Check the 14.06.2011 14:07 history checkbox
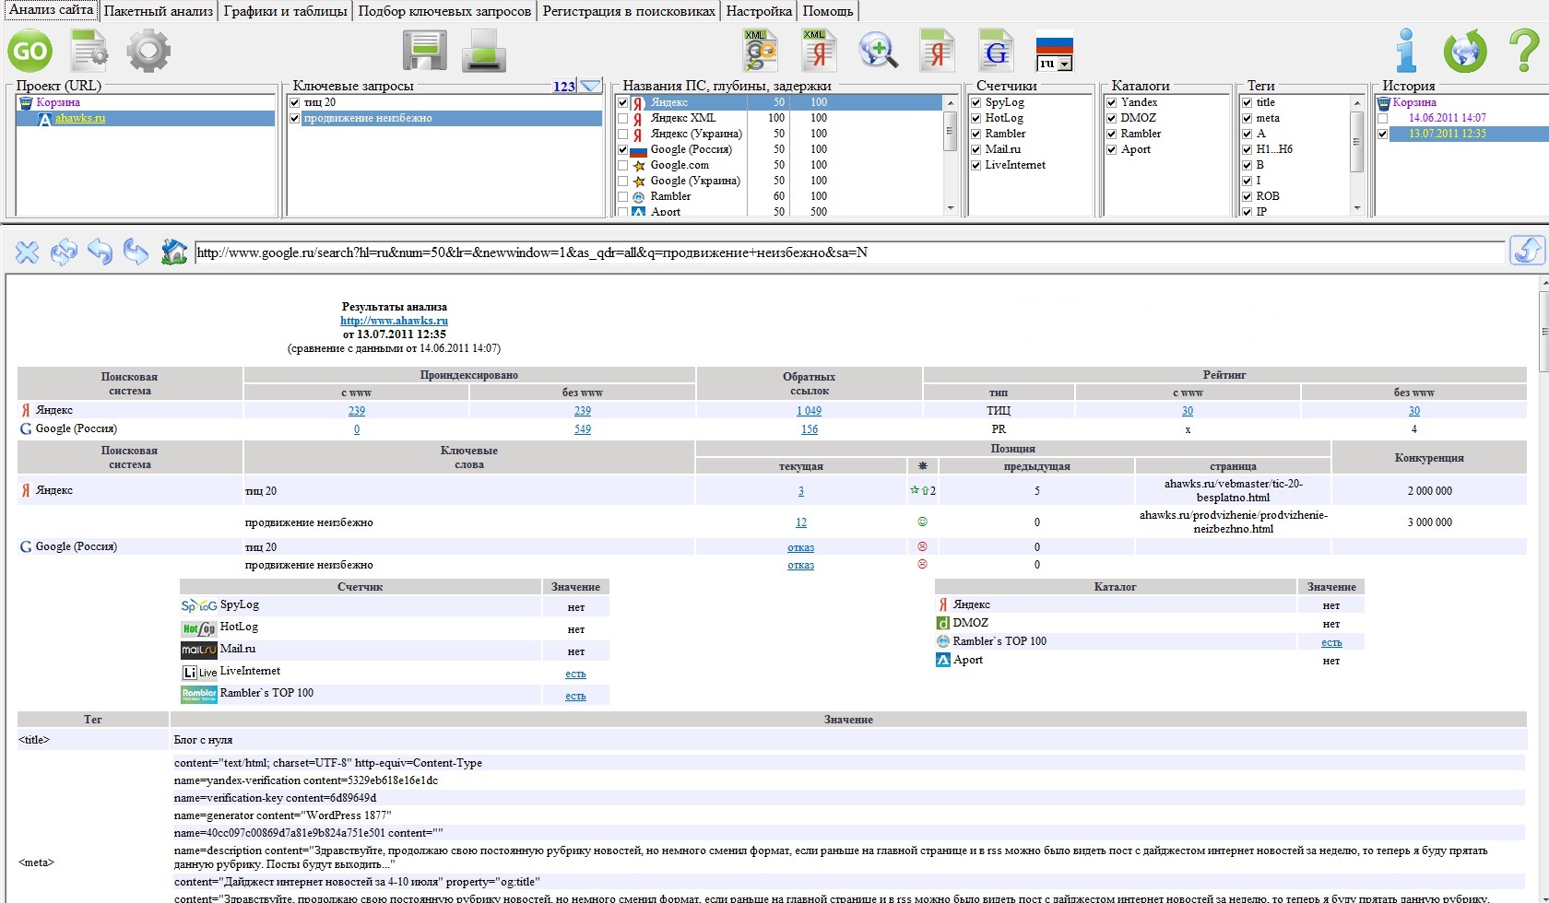Image resolution: width=1549 pixels, height=903 pixels. click(1382, 118)
